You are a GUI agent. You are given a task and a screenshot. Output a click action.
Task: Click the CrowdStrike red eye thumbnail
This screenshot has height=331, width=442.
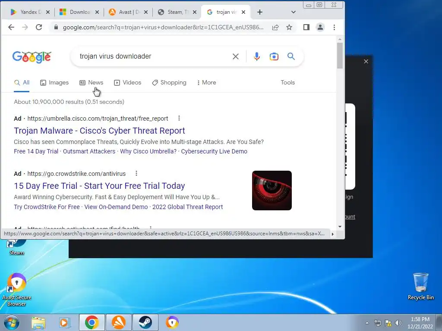point(272,190)
